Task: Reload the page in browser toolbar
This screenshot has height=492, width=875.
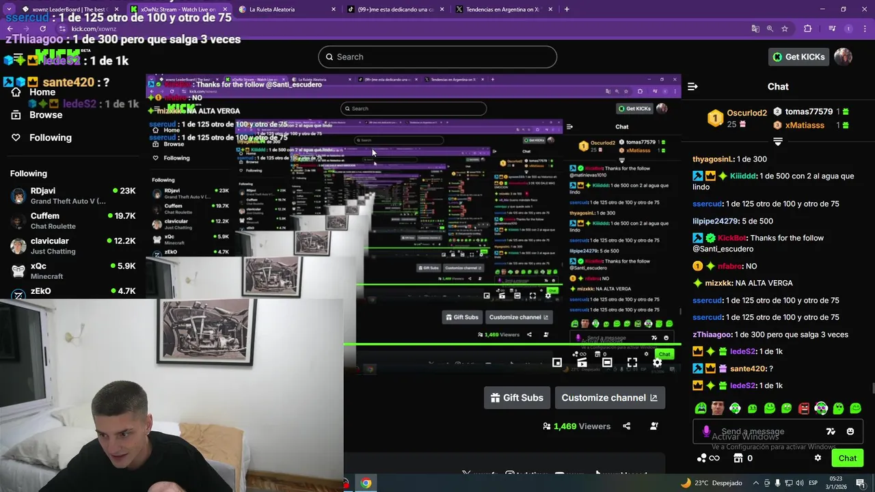Action: point(42,29)
